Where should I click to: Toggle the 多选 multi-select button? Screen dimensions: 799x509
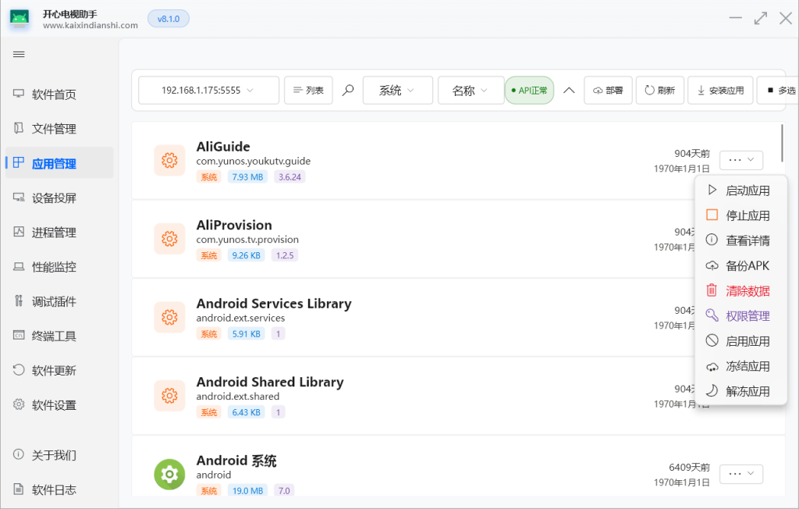(780, 91)
